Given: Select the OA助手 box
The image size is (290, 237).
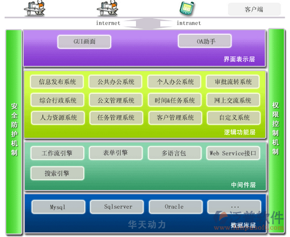Looking at the screenshot, I should click(x=205, y=41).
